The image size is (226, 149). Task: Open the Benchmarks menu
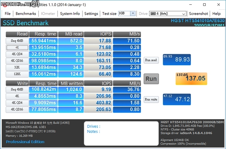[26, 13]
